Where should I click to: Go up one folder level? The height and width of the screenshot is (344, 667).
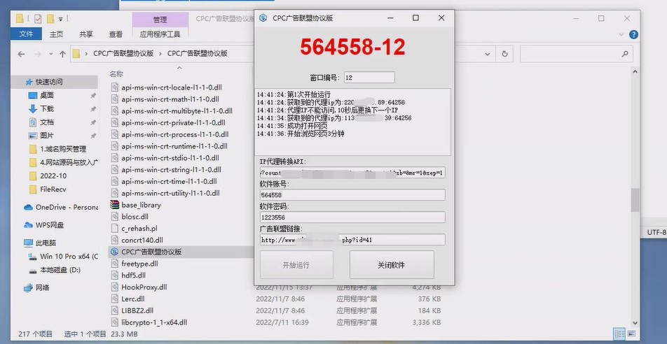coord(62,54)
